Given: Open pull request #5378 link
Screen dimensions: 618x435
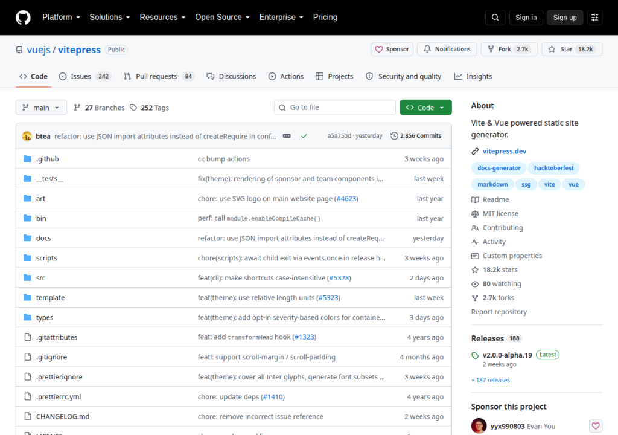Looking at the screenshot, I should coord(339,278).
